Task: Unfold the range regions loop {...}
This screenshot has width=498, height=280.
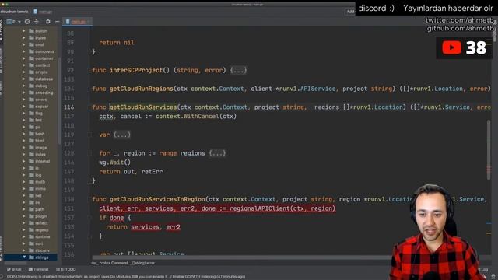Action: 217,153
